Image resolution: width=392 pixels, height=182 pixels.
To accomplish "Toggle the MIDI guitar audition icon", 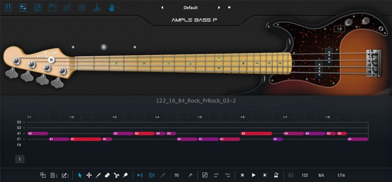I will click(151, 175).
